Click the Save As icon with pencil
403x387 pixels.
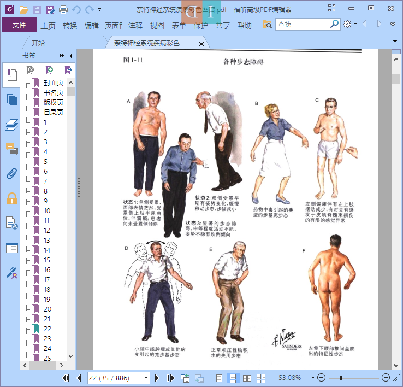click(50, 10)
